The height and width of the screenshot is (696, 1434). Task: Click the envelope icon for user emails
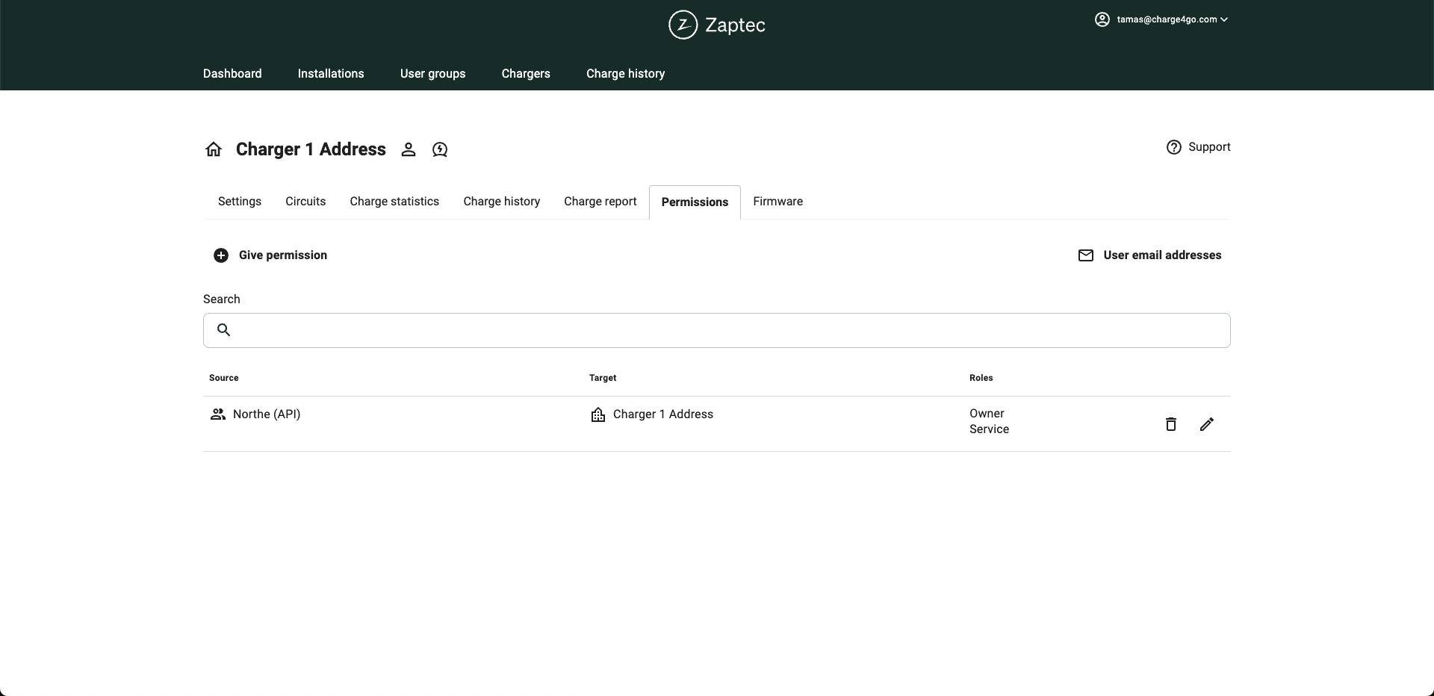click(1086, 255)
